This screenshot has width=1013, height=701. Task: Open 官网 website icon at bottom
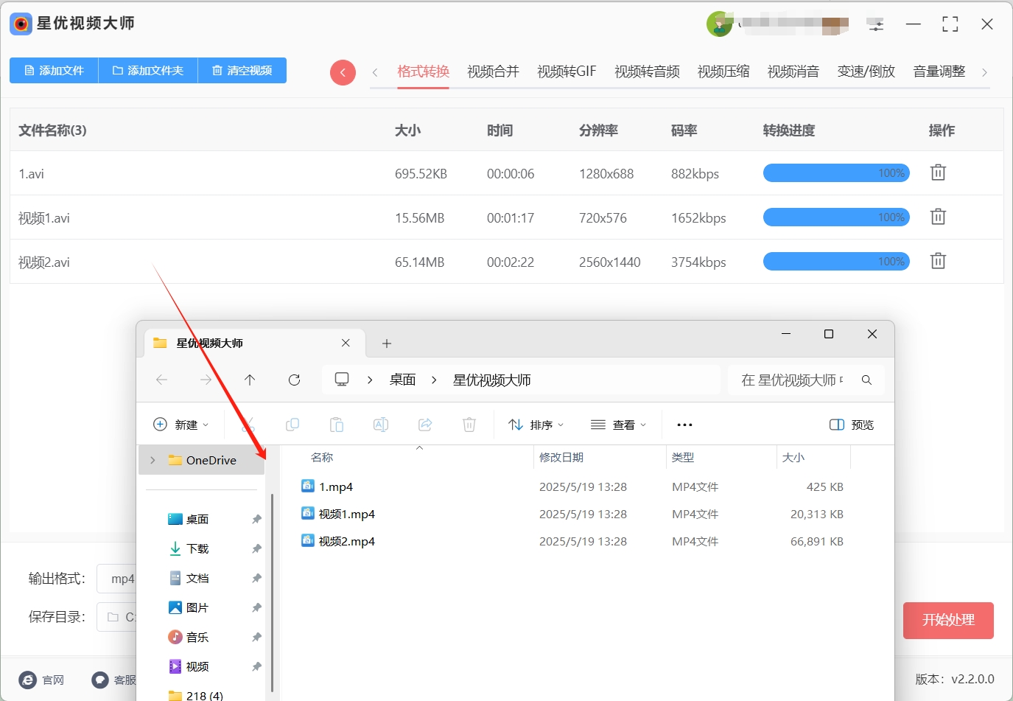[27, 680]
